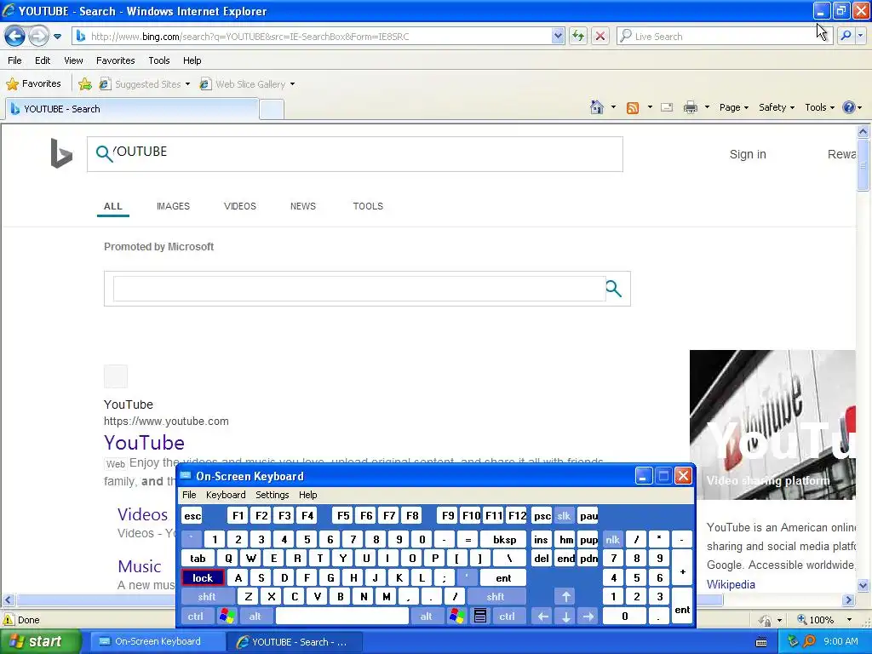
Task: Click the magnifier in Bing search box
Action: 103,153
